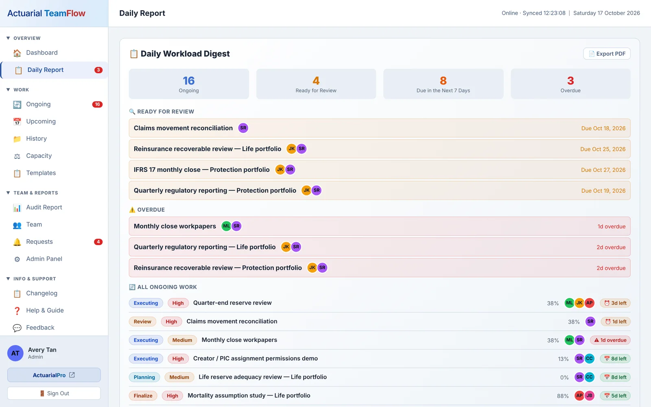Click the 1d overdue badge on Monthly close workpapers

tap(610, 340)
